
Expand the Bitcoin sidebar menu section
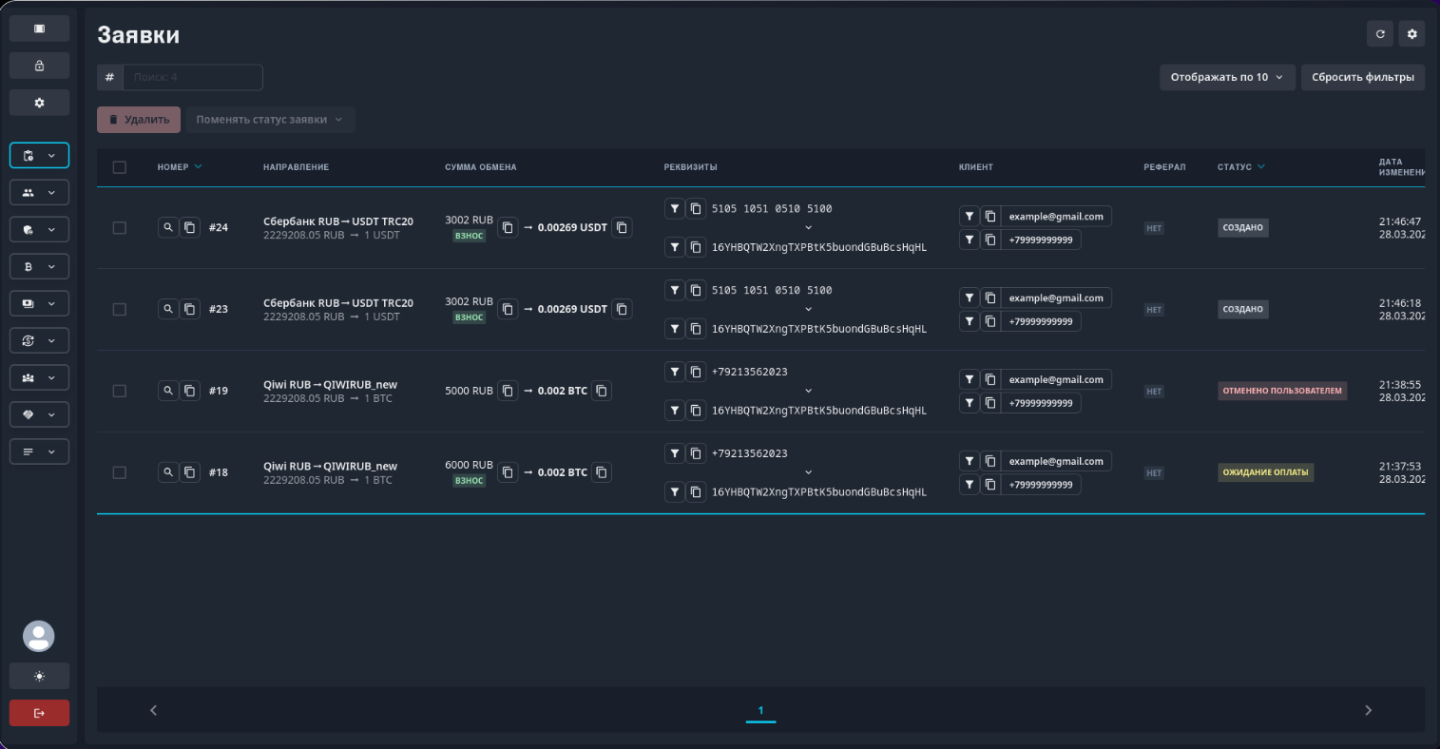click(x=39, y=267)
